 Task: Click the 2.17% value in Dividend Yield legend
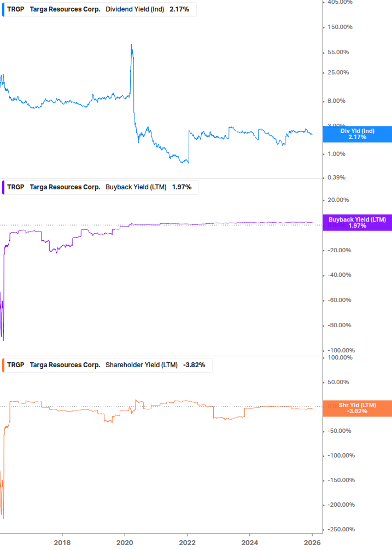coord(179,9)
